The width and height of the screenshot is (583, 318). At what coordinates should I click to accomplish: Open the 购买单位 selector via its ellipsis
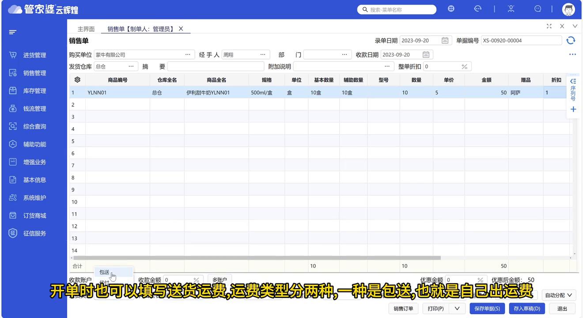click(x=188, y=54)
